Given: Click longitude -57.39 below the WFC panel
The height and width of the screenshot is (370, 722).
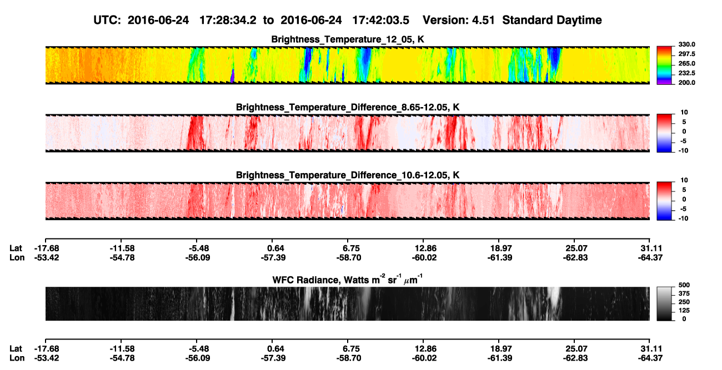Looking at the screenshot, I should point(273,358).
